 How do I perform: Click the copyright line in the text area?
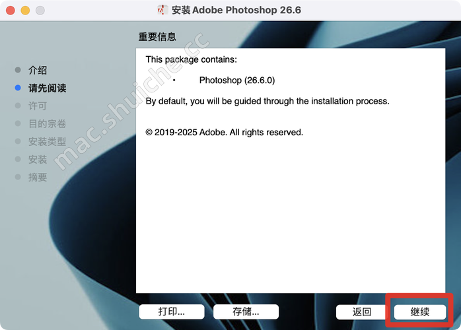[224, 132]
